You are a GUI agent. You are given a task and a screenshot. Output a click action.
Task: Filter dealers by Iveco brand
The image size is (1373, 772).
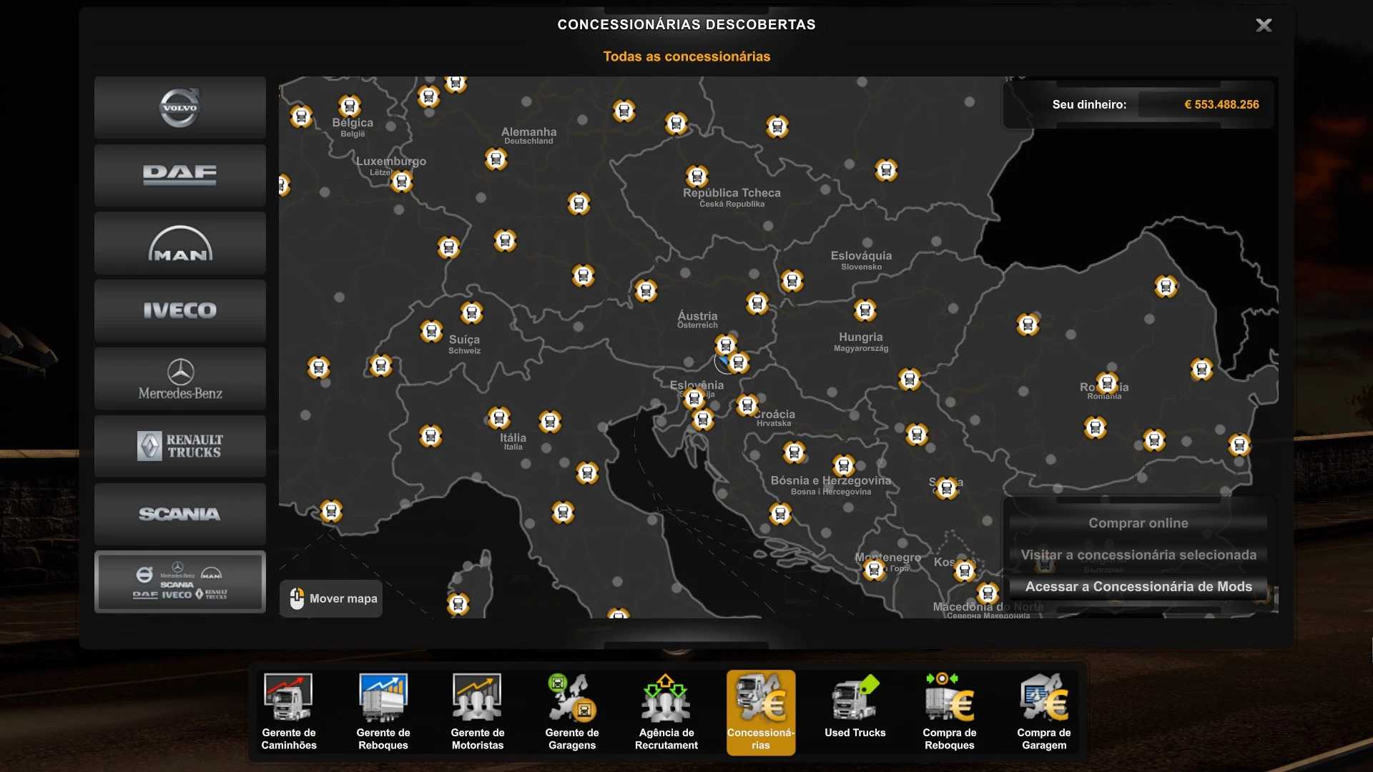179,311
